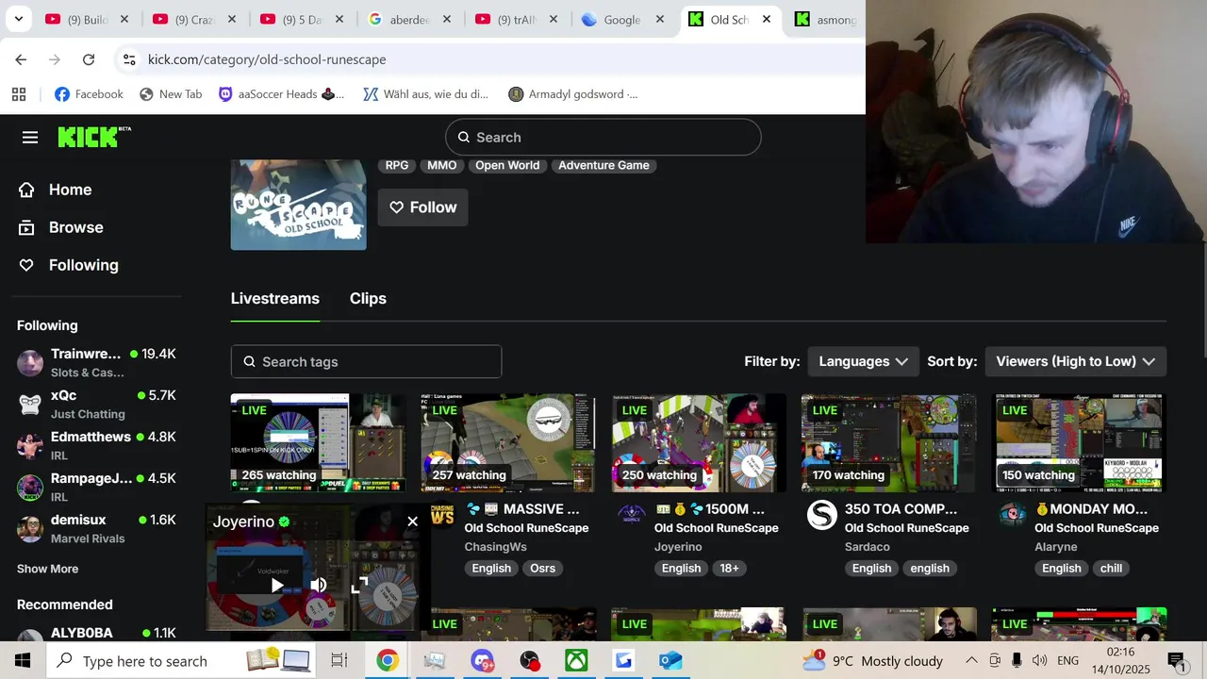Click the Kick search field
The image size is (1207, 679).
[x=603, y=138]
